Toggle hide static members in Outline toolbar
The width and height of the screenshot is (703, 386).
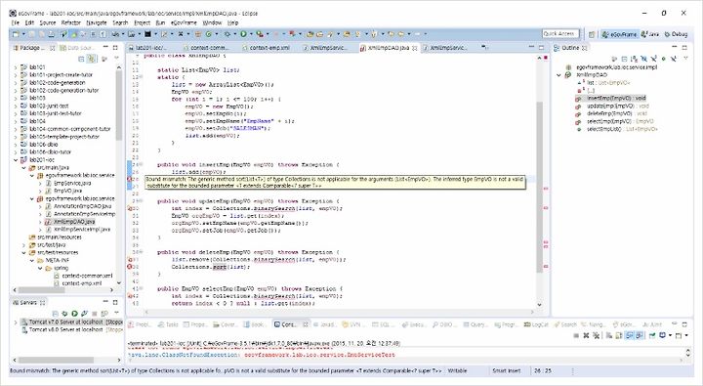point(653,59)
